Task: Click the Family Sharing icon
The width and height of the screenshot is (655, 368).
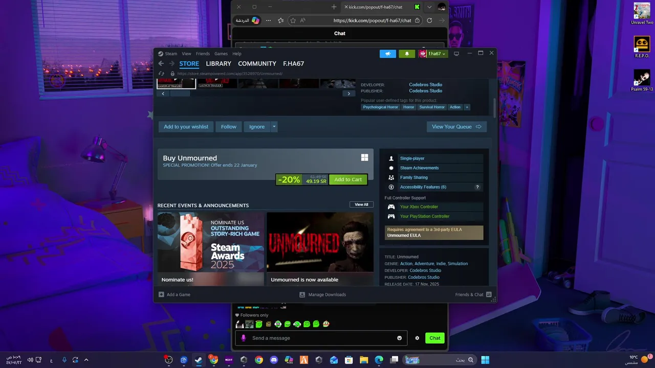Action: tap(391, 177)
